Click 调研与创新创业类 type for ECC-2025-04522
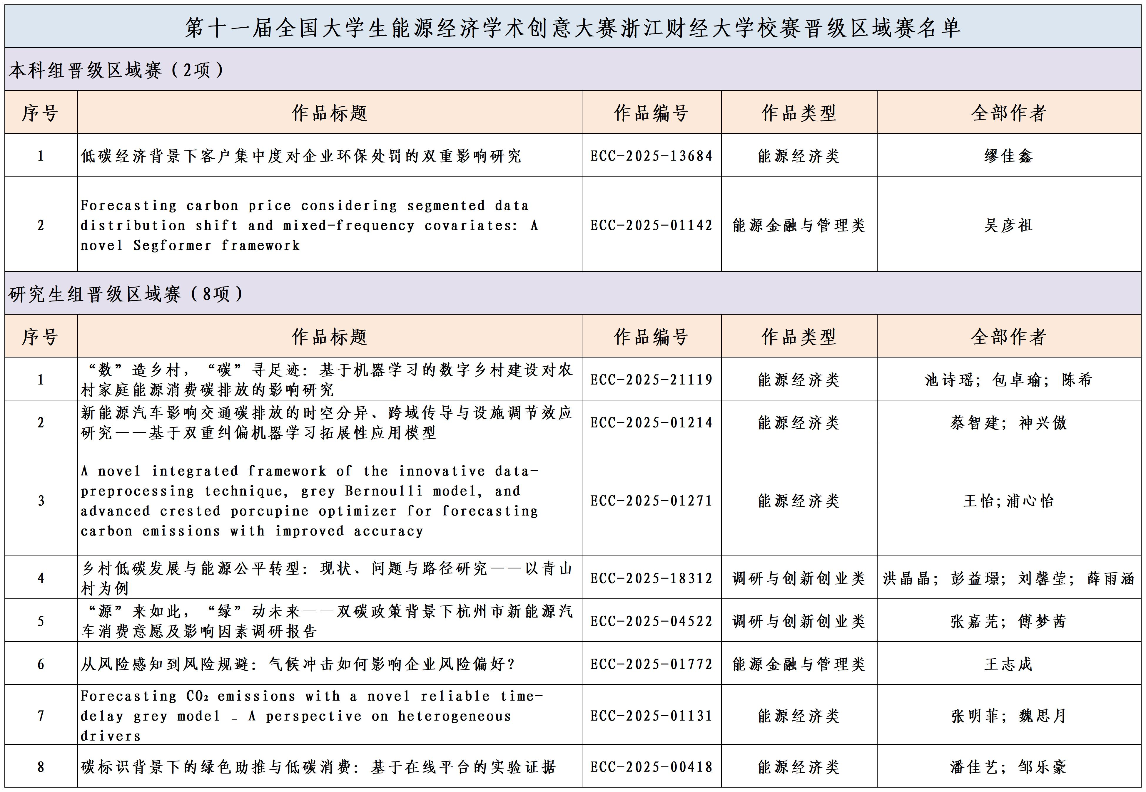Viewport: 1146px width, 792px height. tap(798, 621)
